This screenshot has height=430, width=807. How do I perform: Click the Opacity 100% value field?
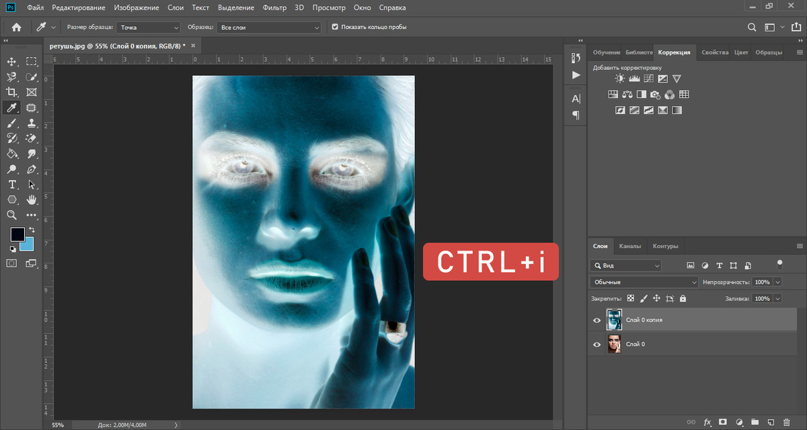(763, 282)
